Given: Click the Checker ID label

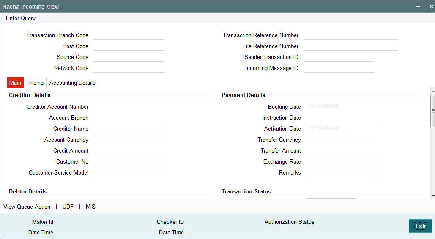Looking at the screenshot, I should coord(170,222).
